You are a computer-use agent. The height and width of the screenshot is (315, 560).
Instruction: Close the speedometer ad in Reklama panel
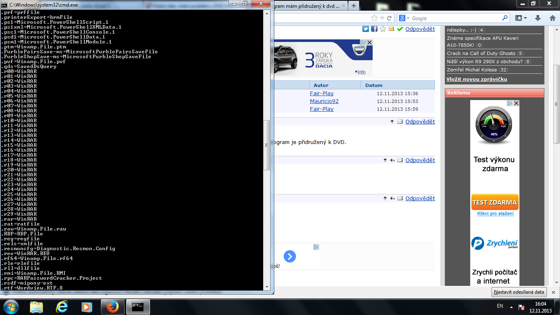(x=516, y=103)
